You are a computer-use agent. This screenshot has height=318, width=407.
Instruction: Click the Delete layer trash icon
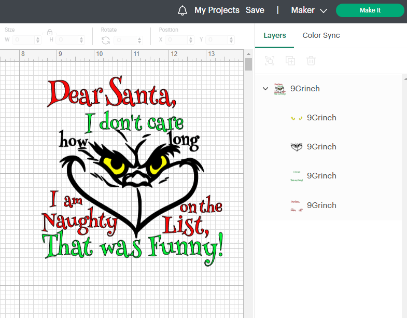(311, 61)
